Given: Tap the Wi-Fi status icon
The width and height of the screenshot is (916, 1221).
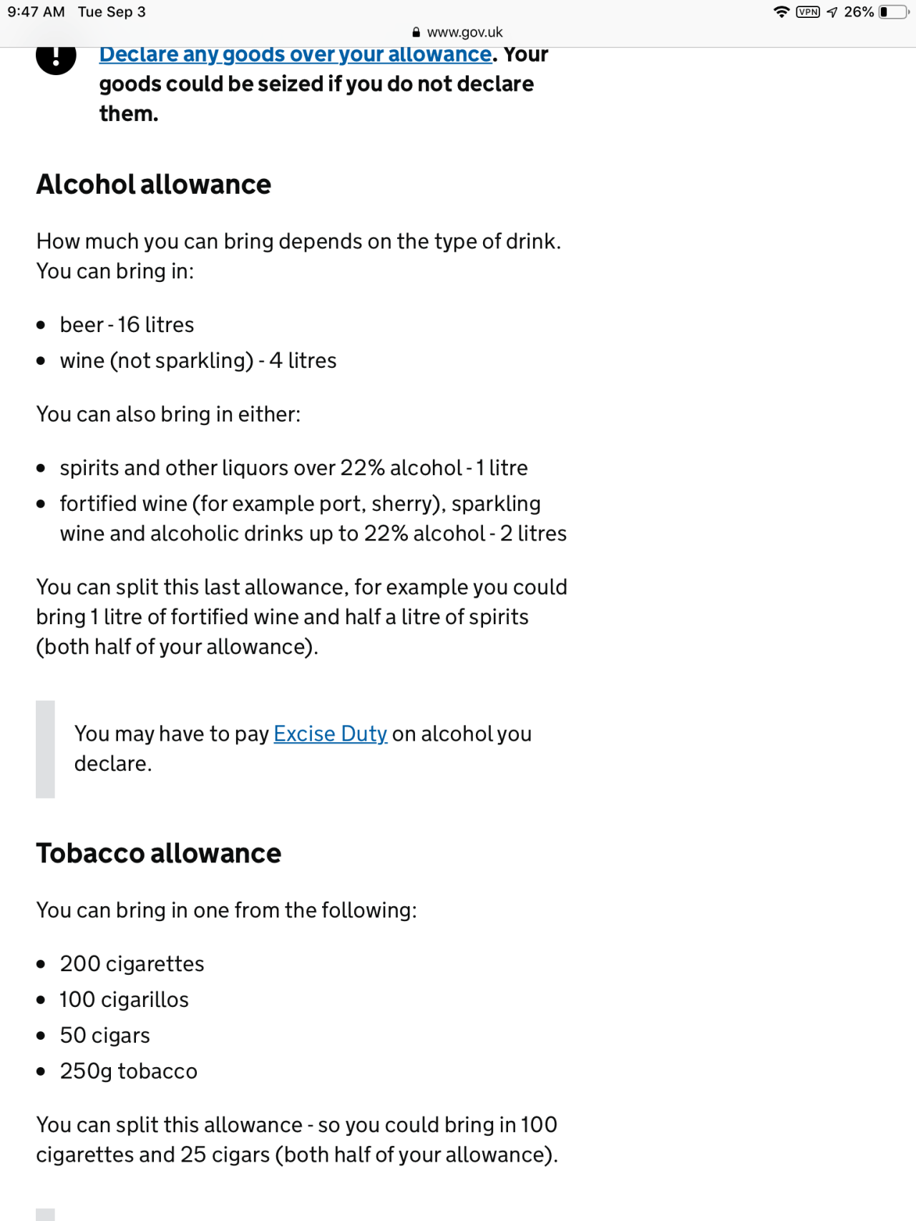Looking at the screenshot, I should click(x=781, y=12).
